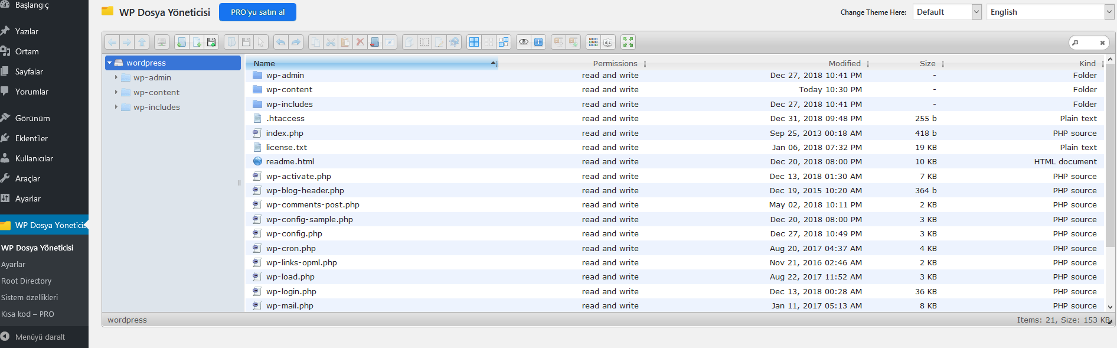Click the red X delete icon
This screenshot has width=1117, height=348.
tap(360, 42)
